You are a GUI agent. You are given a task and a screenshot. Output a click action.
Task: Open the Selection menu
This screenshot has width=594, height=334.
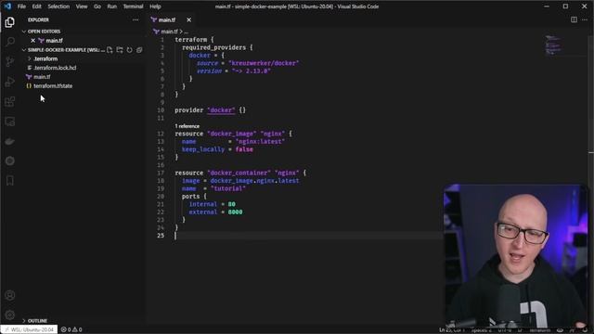click(58, 6)
